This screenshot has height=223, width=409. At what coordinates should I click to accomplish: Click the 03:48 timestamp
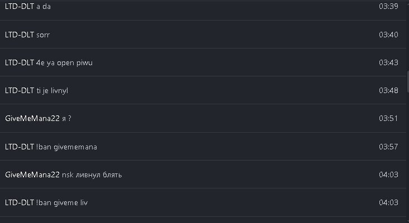tap(388, 90)
